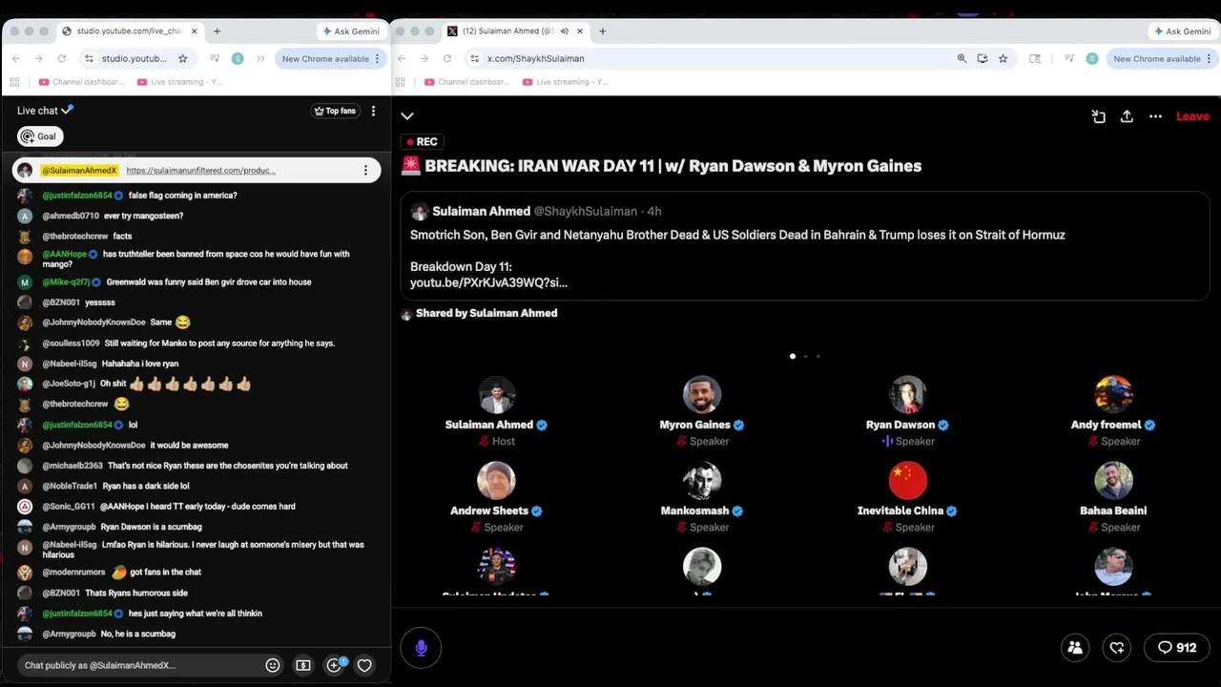Open the youtu.be breakdown link in tweet
The width and height of the screenshot is (1221, 687).
[x=488, y=282]
